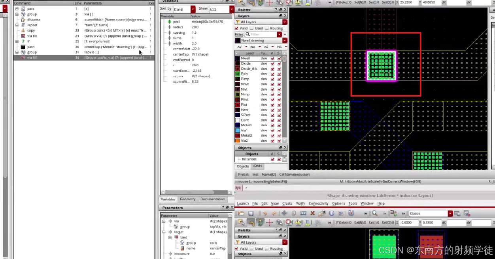Click the red crosshair icon in Shape drawing window toolbar

[x=270, y=223]
